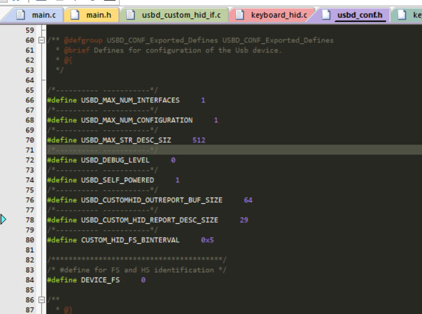Click the USBD_MAX_STR_DESC_SIZ macro name

(x=126, y=140)
